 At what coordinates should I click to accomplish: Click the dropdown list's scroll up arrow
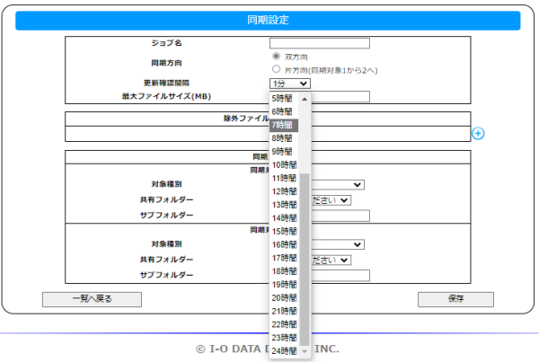pos(305,99)
